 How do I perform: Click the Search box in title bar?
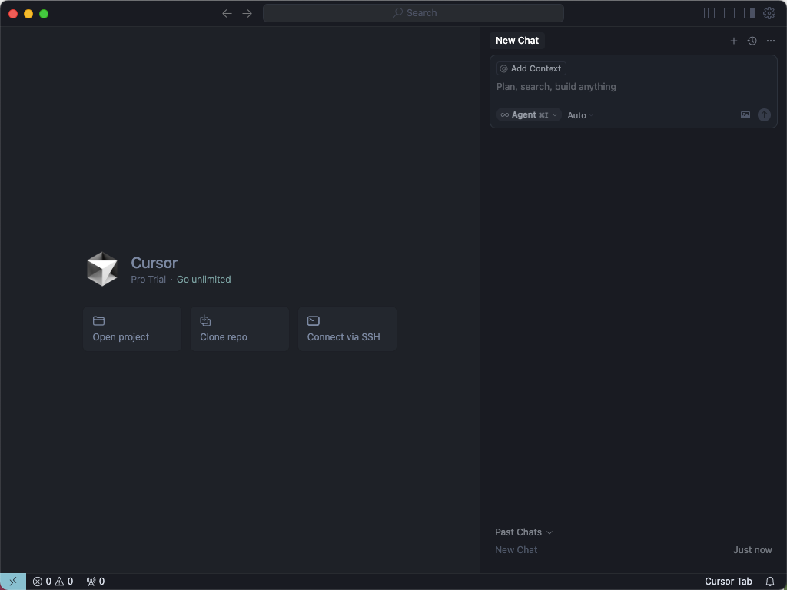413,13
